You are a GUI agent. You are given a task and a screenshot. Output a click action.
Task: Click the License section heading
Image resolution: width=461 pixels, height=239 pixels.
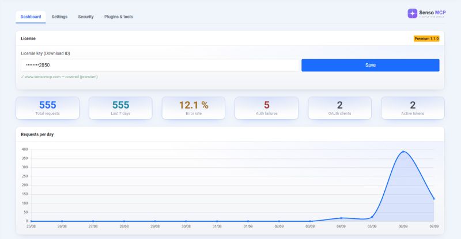pos(28,38)
